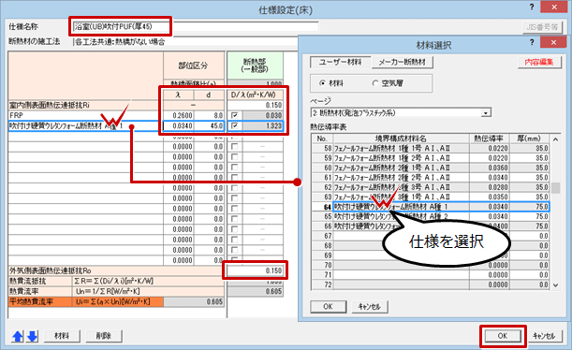Click キャンセル in the 仕様設定(床) window
The image size is (572, 350).
[544, 336]
